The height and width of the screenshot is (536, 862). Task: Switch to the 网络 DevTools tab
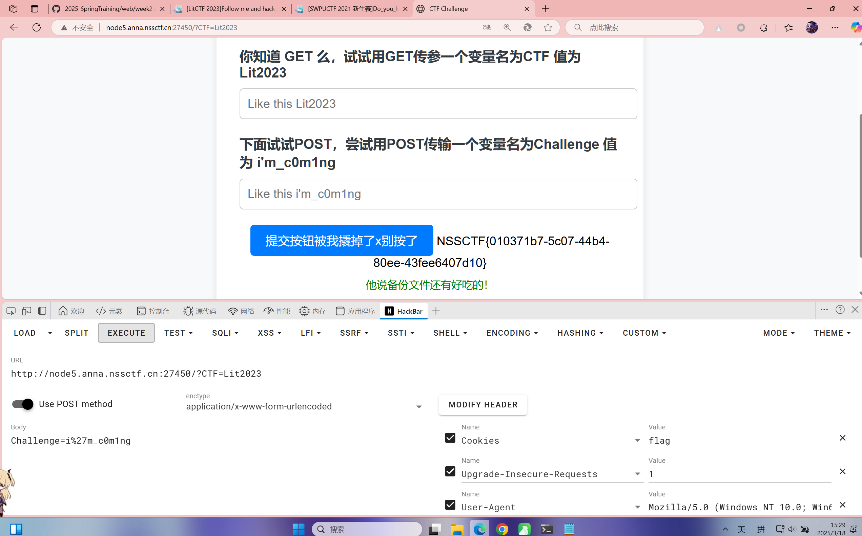(241, 311)
